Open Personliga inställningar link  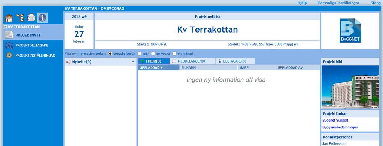(338, 3)
